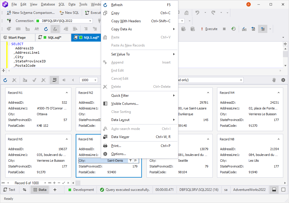289x203 pixels.
Task: Open the Quick Filter submenu
Action: (x=140, y=95)
